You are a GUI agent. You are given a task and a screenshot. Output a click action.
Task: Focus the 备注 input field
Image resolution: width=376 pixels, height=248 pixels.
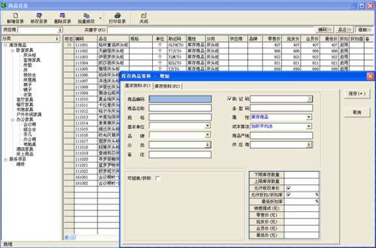(180, 154)
